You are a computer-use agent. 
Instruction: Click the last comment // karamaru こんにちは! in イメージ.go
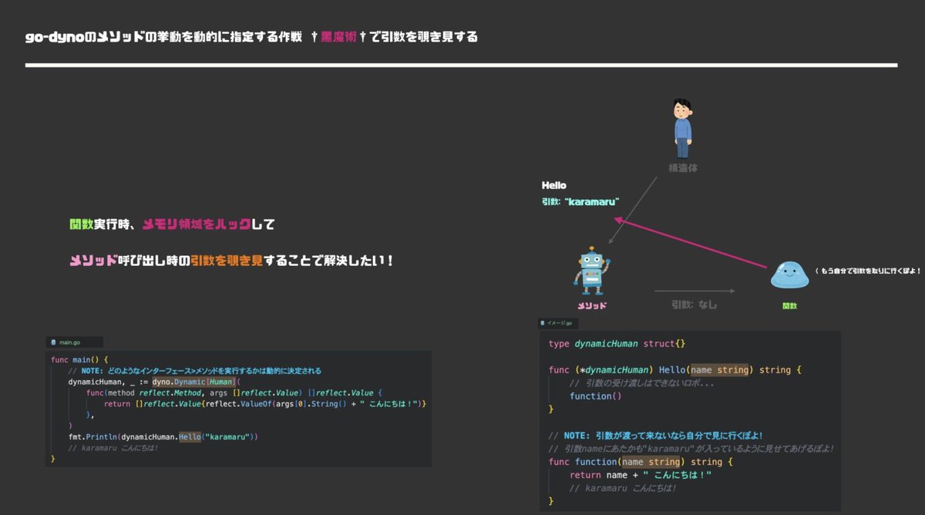[623, 488]
